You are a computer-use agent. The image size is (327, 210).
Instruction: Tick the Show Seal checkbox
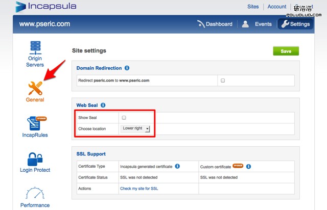click(x=124, y=118)
